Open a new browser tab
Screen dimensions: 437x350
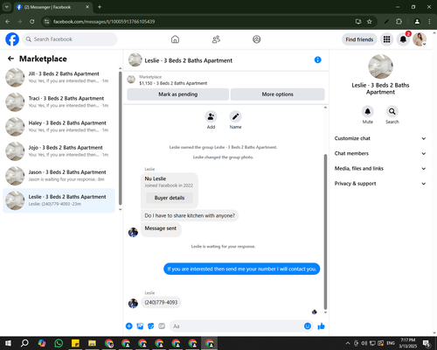[x=100, y=7]
